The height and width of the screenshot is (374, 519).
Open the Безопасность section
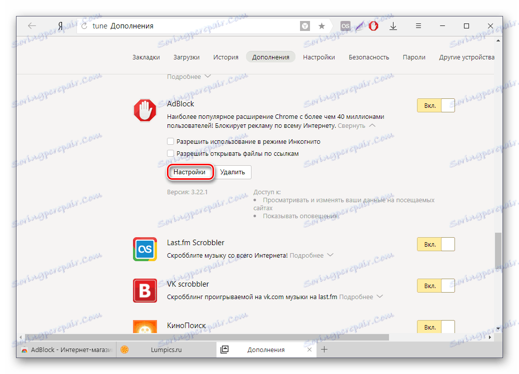click(x=368, y=57)
